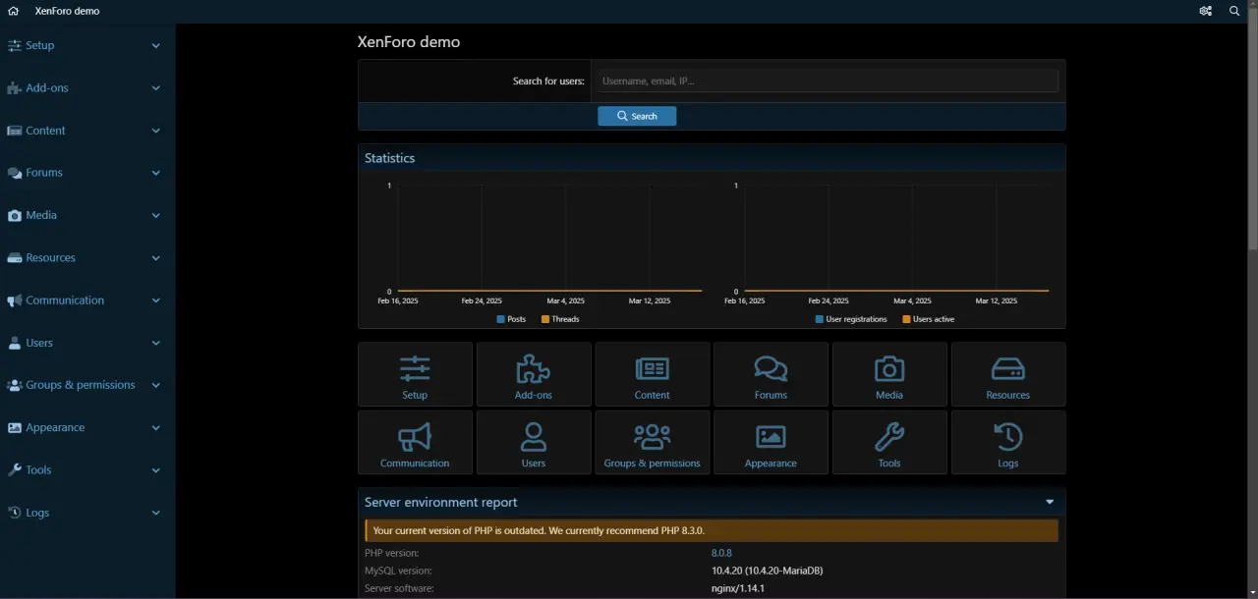This screenshot has height=599, width=1258.
Task: Click the Statistics section header
Action: pos(712,158)
